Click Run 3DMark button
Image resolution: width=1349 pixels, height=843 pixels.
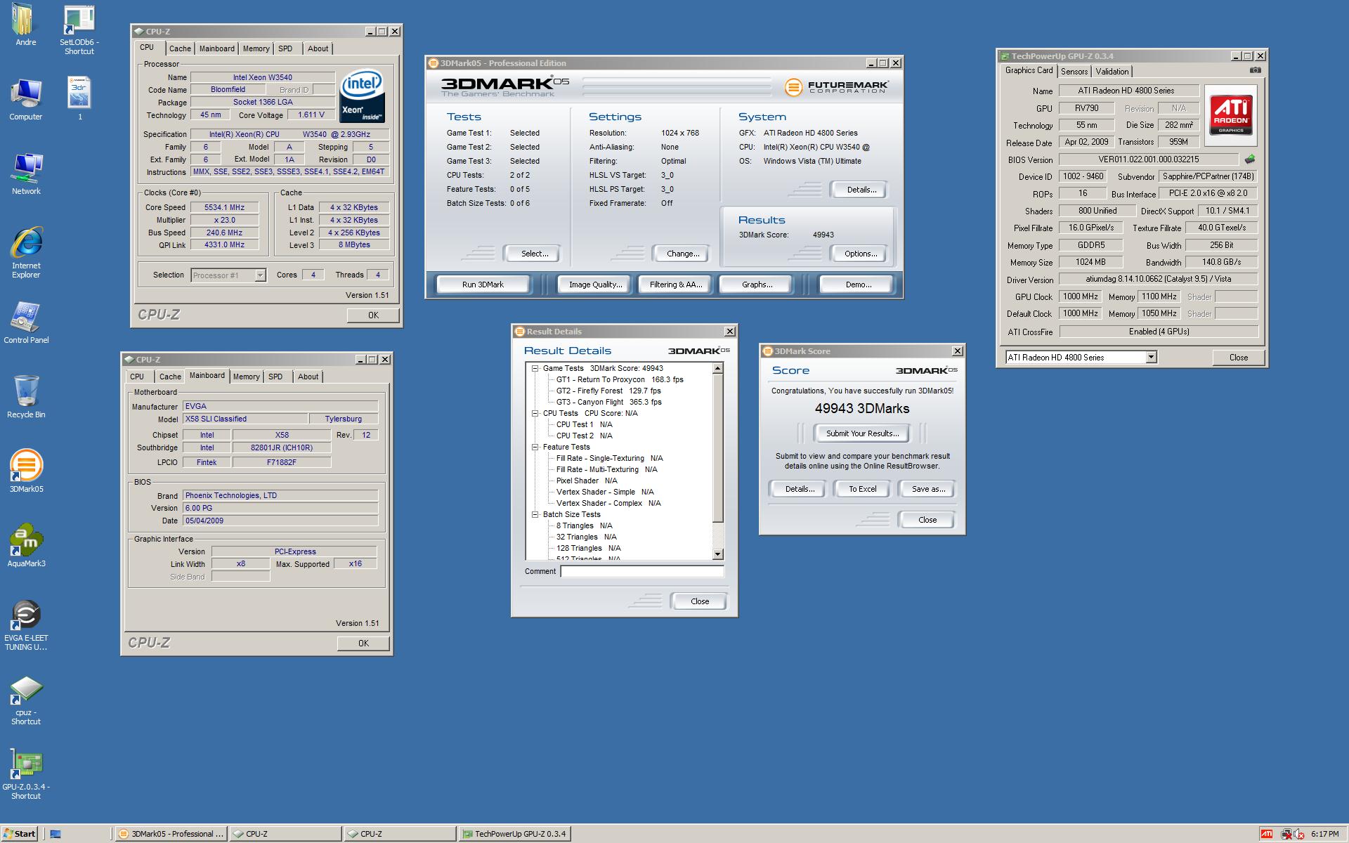tap(483, 285)
